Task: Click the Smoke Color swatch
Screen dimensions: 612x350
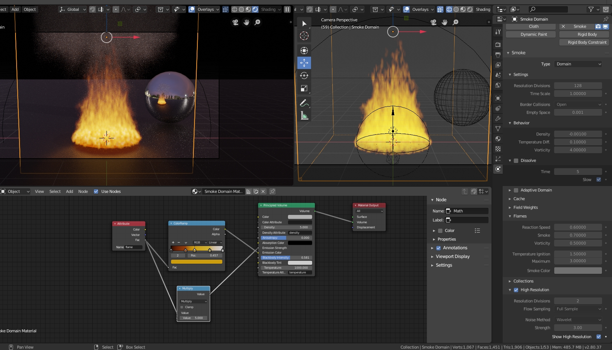Action: coord(578,270)
